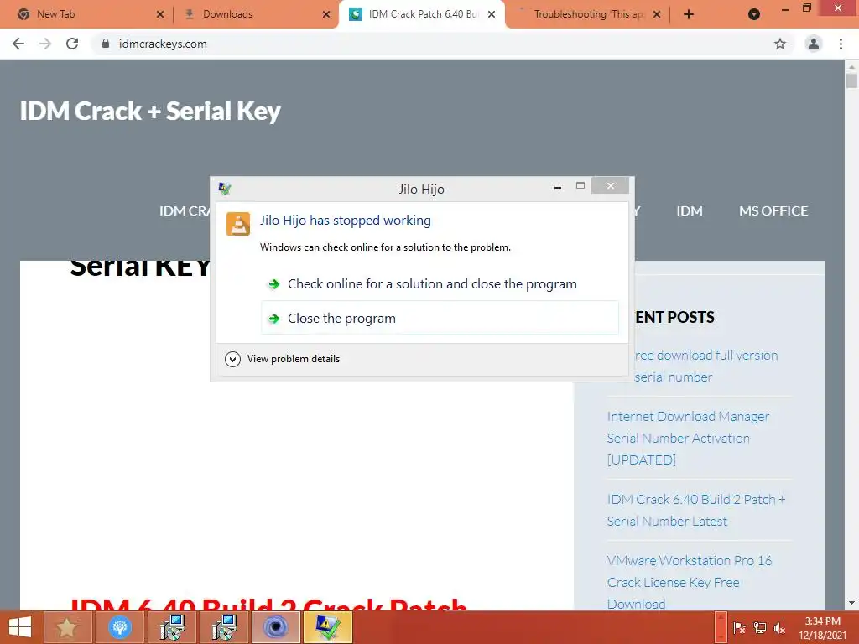Viewport: 859px width, 644px height.
Task: Click the page scrollbar thumb
Action: [851, 80]
